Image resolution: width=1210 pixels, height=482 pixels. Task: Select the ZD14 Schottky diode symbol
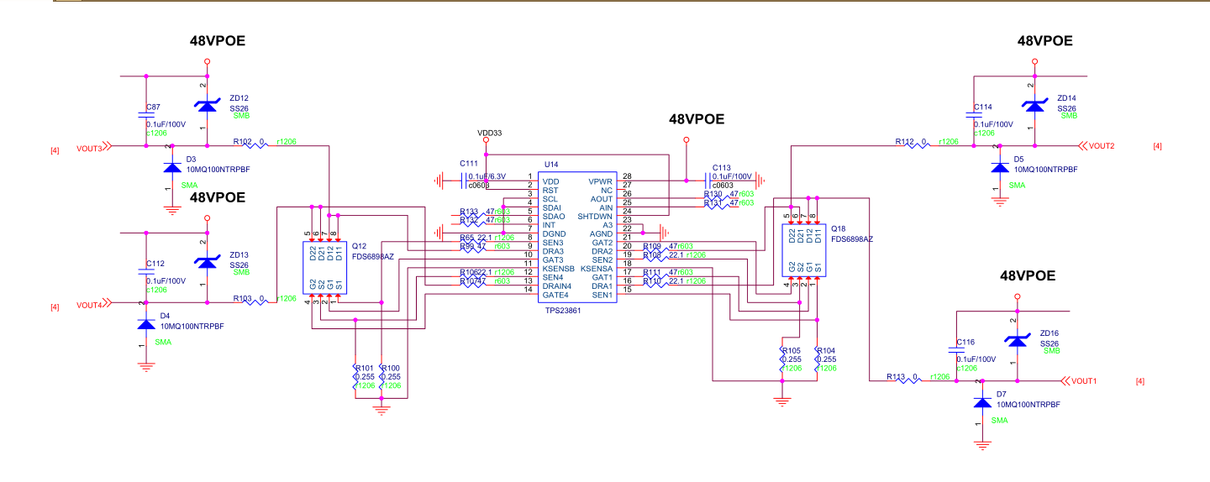click(x=1034, y=107)
